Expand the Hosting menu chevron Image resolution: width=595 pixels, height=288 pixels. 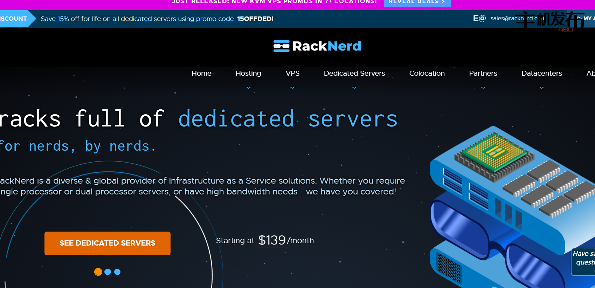[248, 88]
